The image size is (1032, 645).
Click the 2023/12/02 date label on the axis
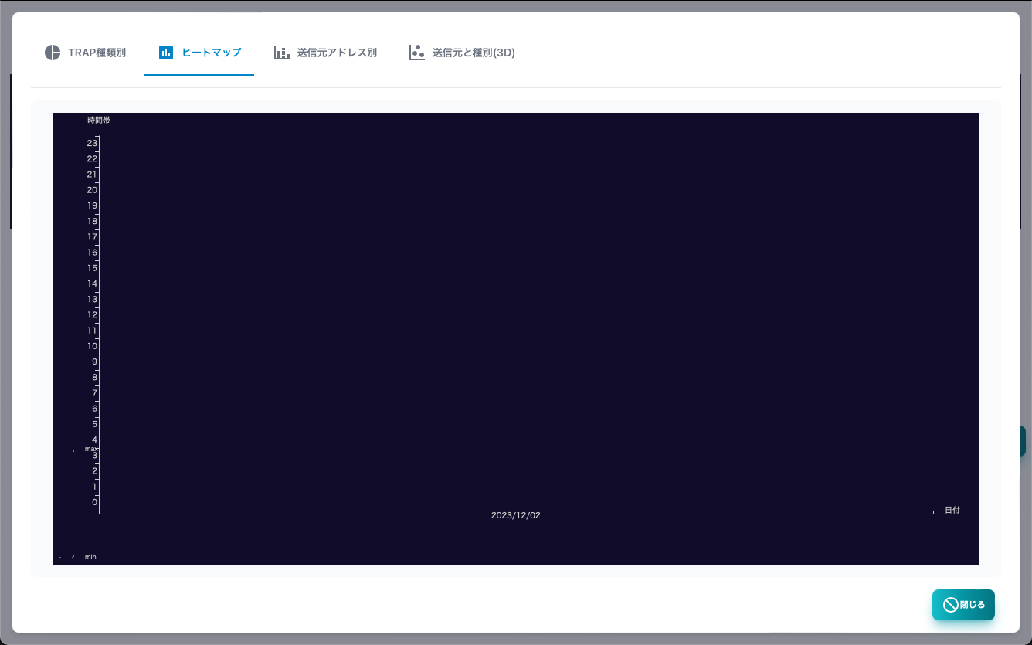(x=516, y=515)
